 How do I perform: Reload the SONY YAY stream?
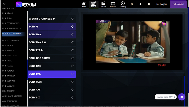[x=72, y=90]
